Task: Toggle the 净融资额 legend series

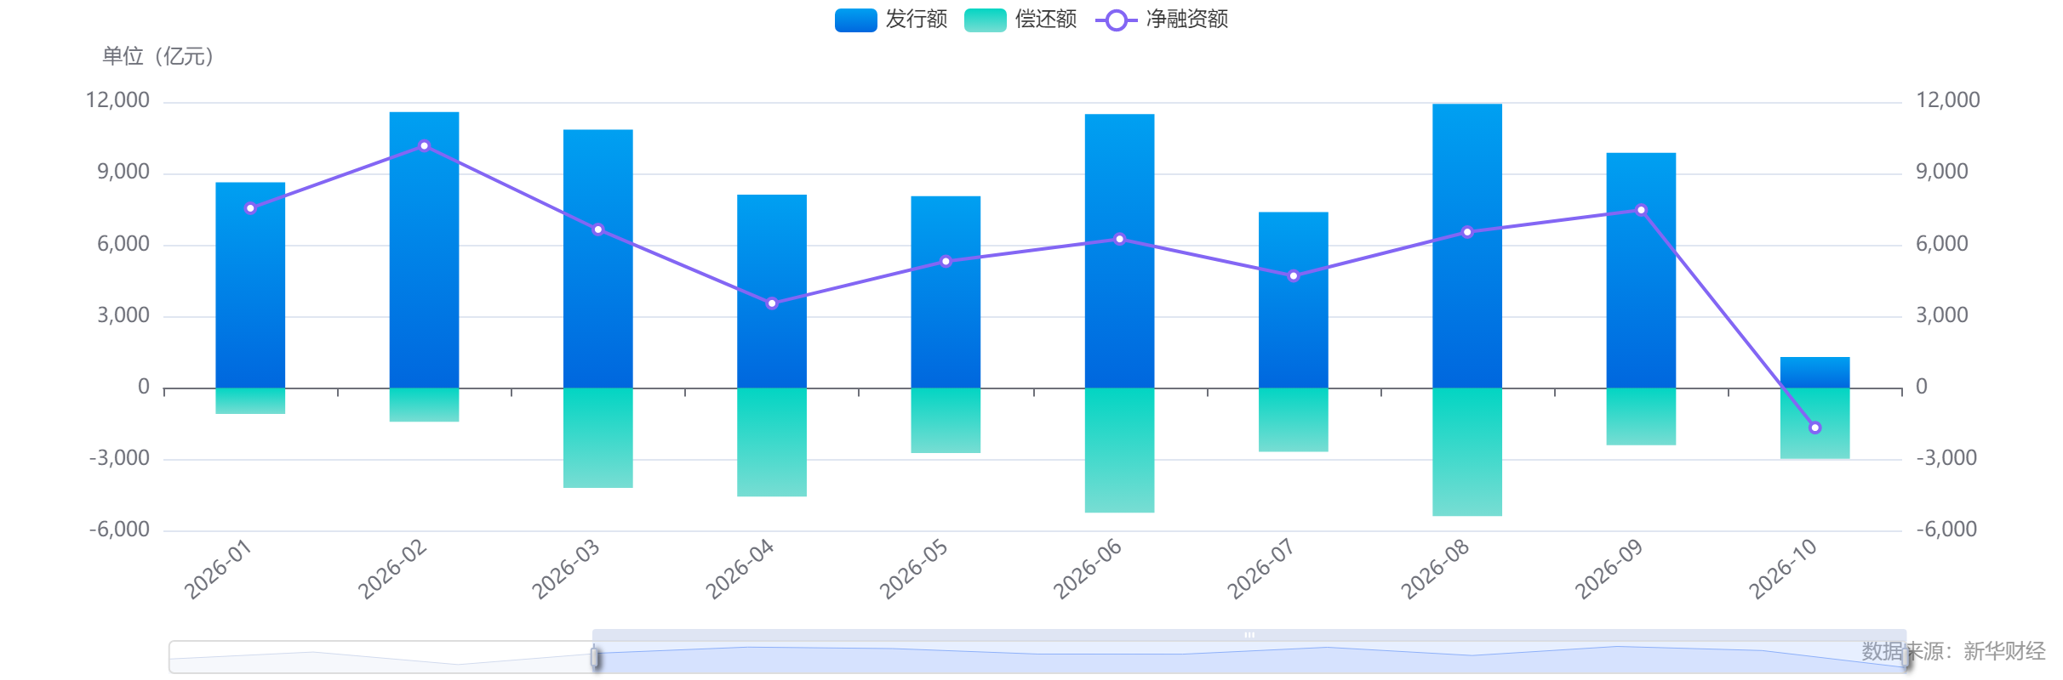Action: [1162, 20]
